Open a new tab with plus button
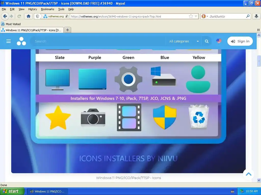 (67, 30)
